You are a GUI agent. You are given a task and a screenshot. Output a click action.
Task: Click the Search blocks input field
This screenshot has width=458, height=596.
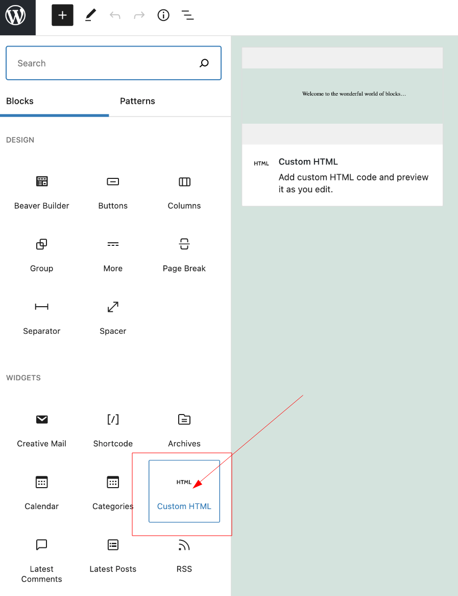102,63
